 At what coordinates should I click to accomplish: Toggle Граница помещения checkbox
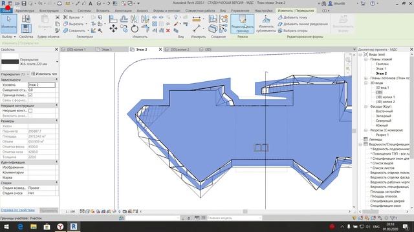pos(30,95)
